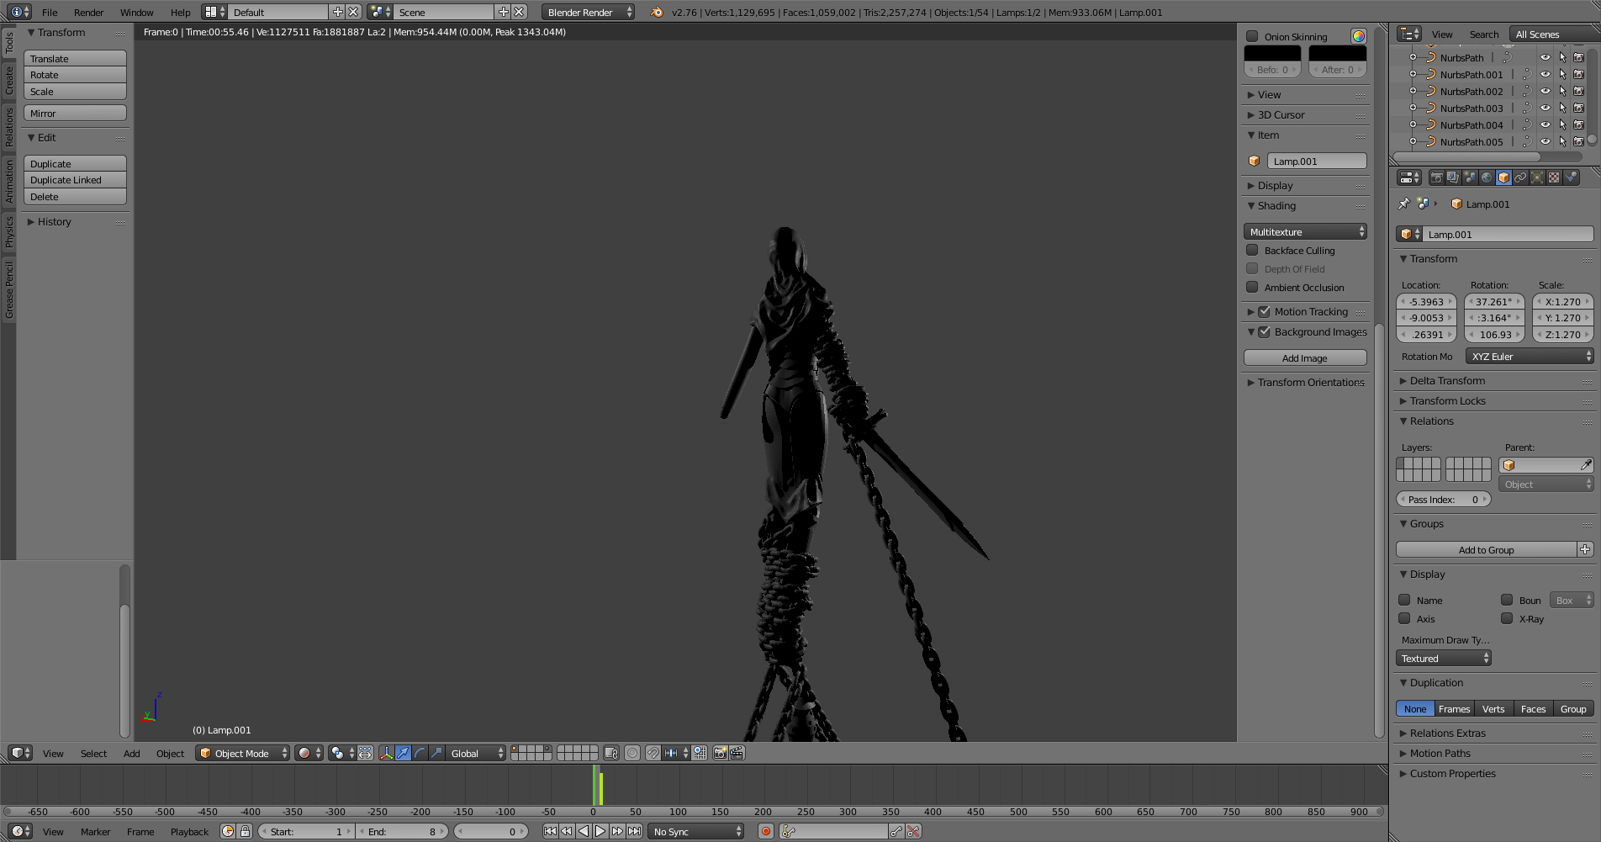Click the Pass Index value field

click(x=1443, y=499)
